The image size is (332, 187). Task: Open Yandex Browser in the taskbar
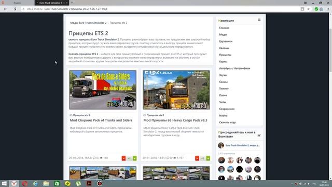coord(14,183)
